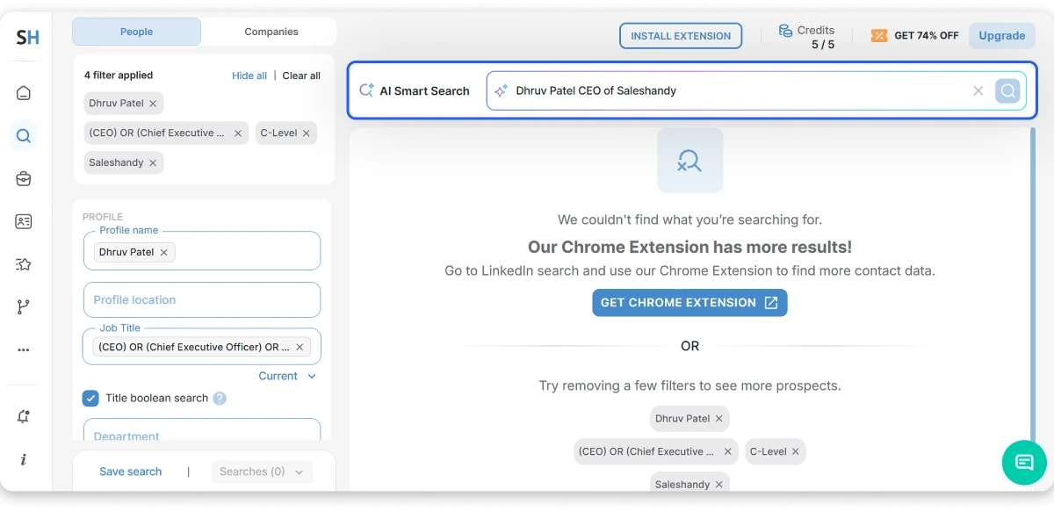This screenshot has height=511, width=1054.
Task: Expand the Current dropdown under Job Title
Action: pos(287,376)
